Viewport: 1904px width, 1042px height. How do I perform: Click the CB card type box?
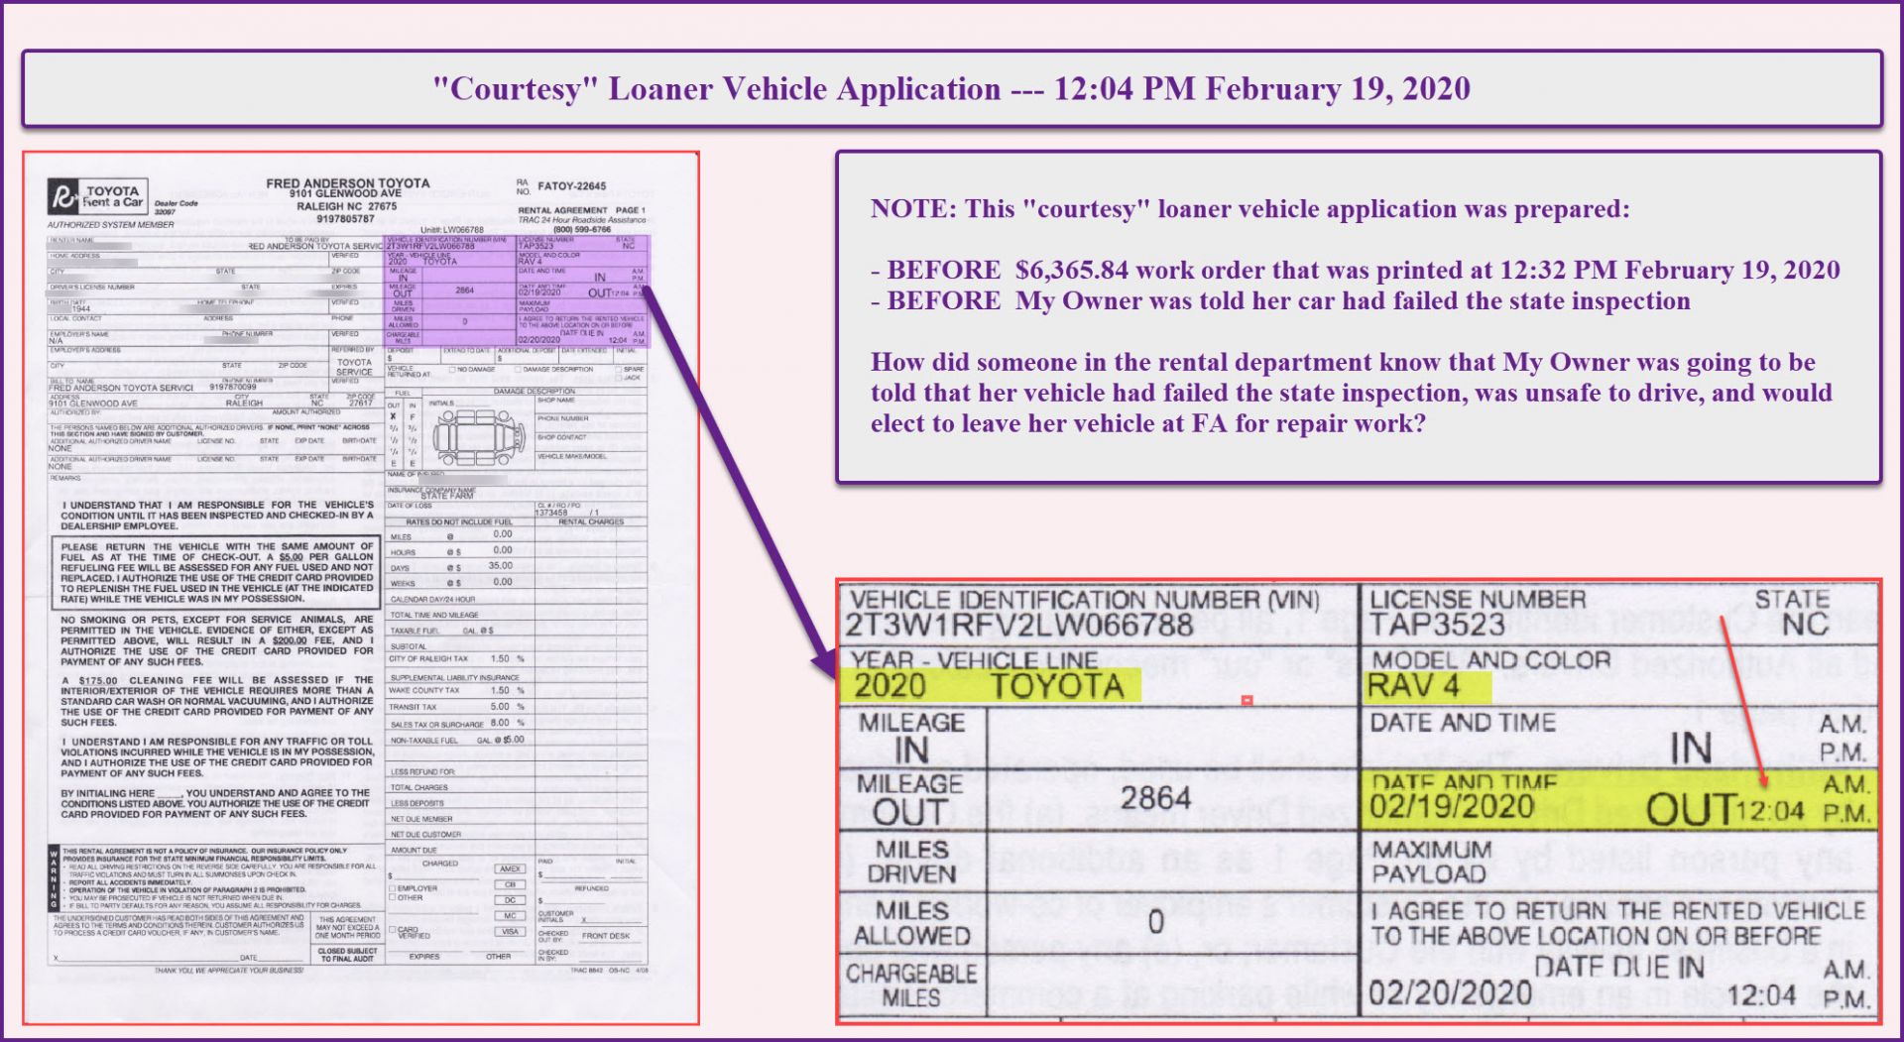(x=510, y=884)
